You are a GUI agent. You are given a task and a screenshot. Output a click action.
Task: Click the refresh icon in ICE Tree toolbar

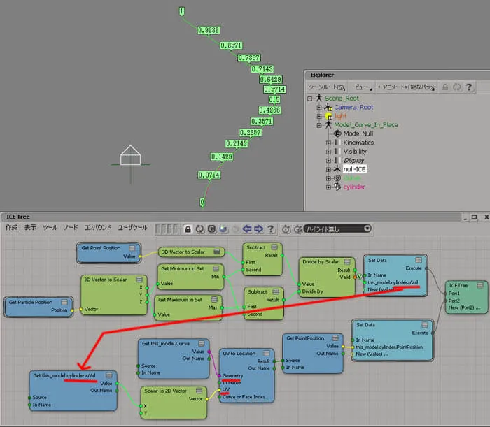pos(199,229)
